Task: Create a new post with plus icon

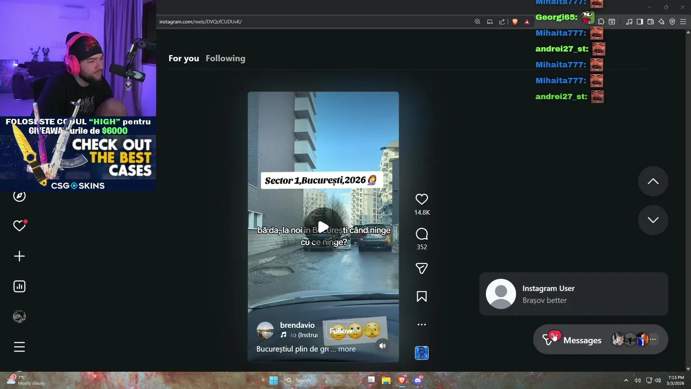Action: pyautogui.click(x=19, y=256)
